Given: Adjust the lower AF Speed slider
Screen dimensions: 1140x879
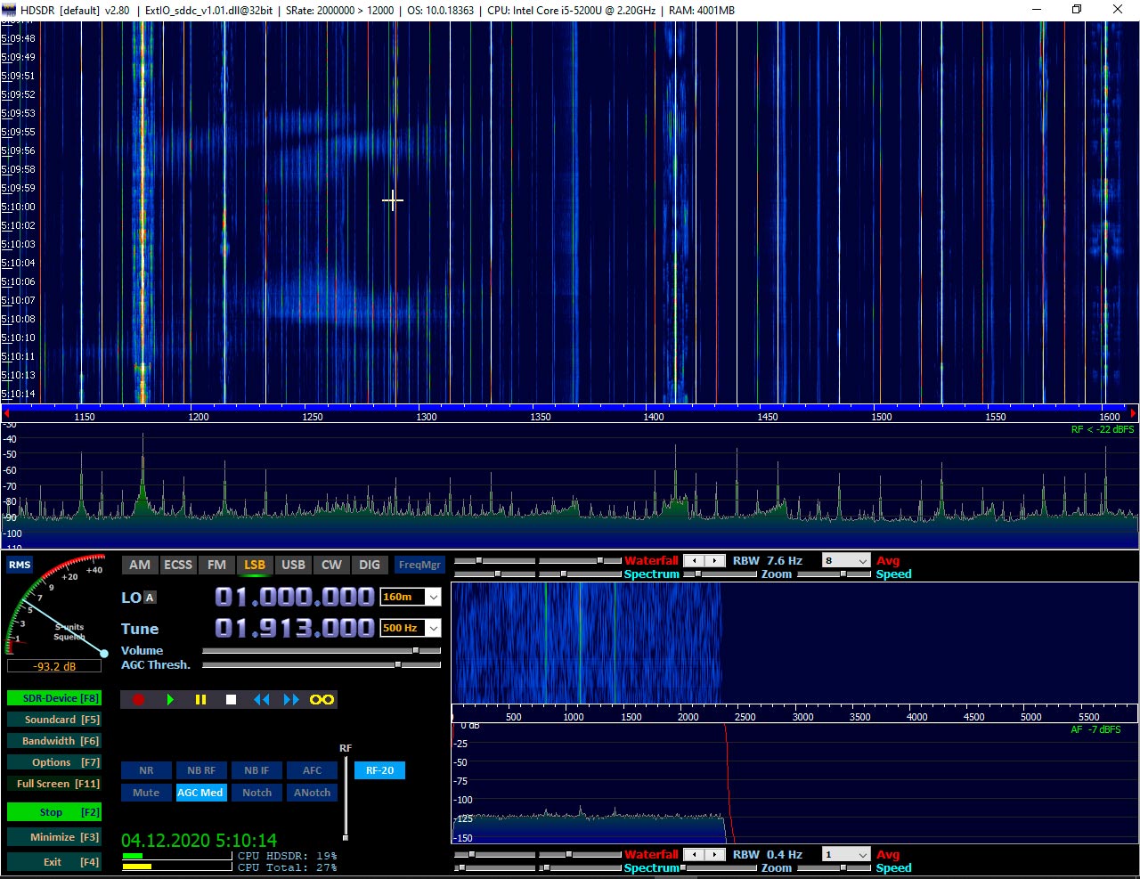Looking at the screenshot, I should [x=834, y=868].
